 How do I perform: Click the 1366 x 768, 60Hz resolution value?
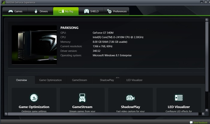[103, 46]
